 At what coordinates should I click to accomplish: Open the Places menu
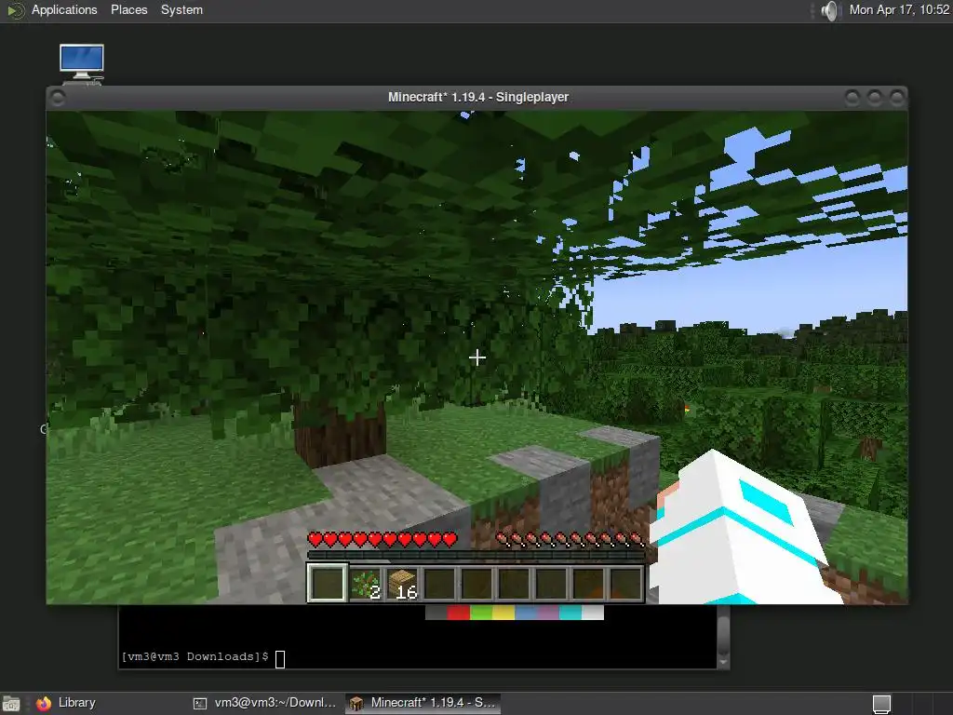coord(128,9)
